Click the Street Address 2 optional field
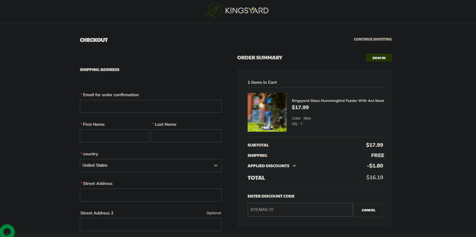The image size is (476, 237). [x=151, y=225]
